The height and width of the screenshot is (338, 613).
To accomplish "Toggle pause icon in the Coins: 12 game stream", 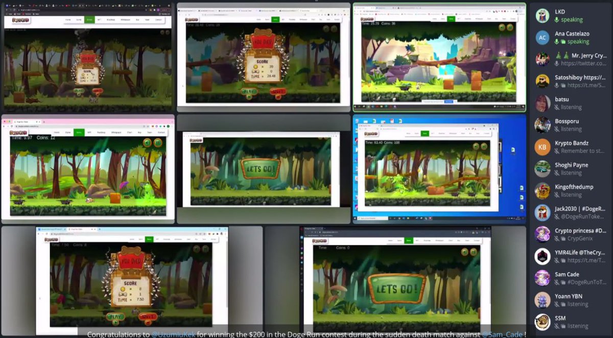I will (x=158, y=142).
